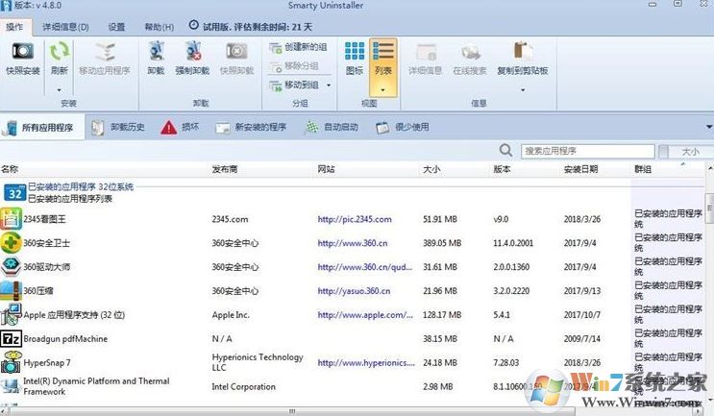This screenshot has height=416, width=714.
Task: Select the Intel Dynamic Platform icon
Action: [10, 386]
